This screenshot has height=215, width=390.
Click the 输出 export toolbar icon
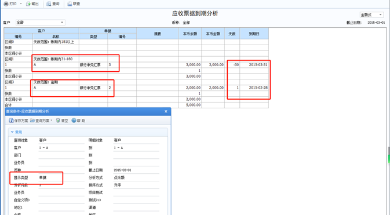(x=28, y=3)
